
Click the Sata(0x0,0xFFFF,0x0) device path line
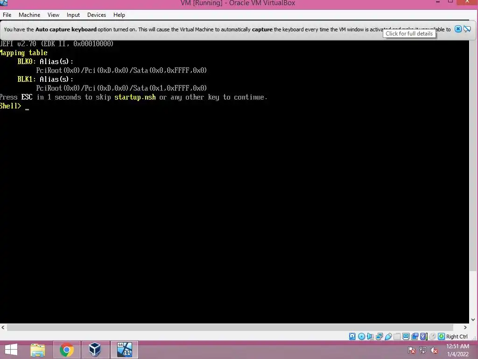[x=121, y=71]
